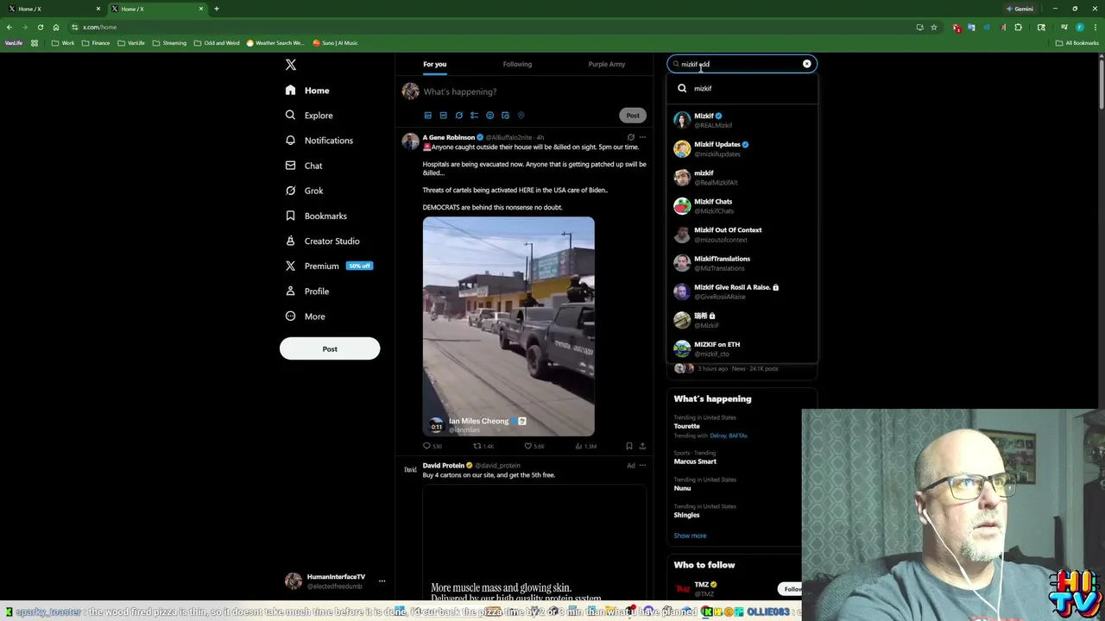Select MizkifTranslations account result

coord(742,262)
